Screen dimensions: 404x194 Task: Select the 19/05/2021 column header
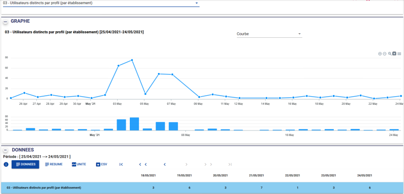point(184,176)
